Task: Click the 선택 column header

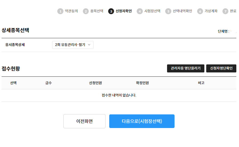Action: 14,83
